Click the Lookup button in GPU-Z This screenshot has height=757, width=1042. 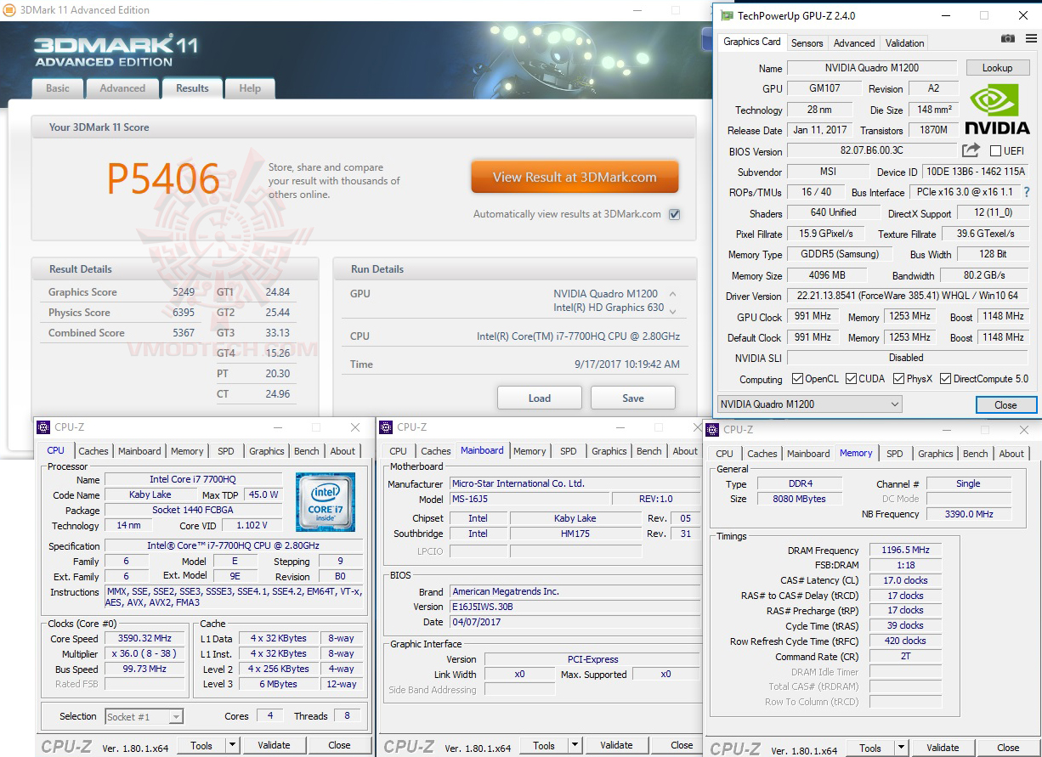click(998, 67)
